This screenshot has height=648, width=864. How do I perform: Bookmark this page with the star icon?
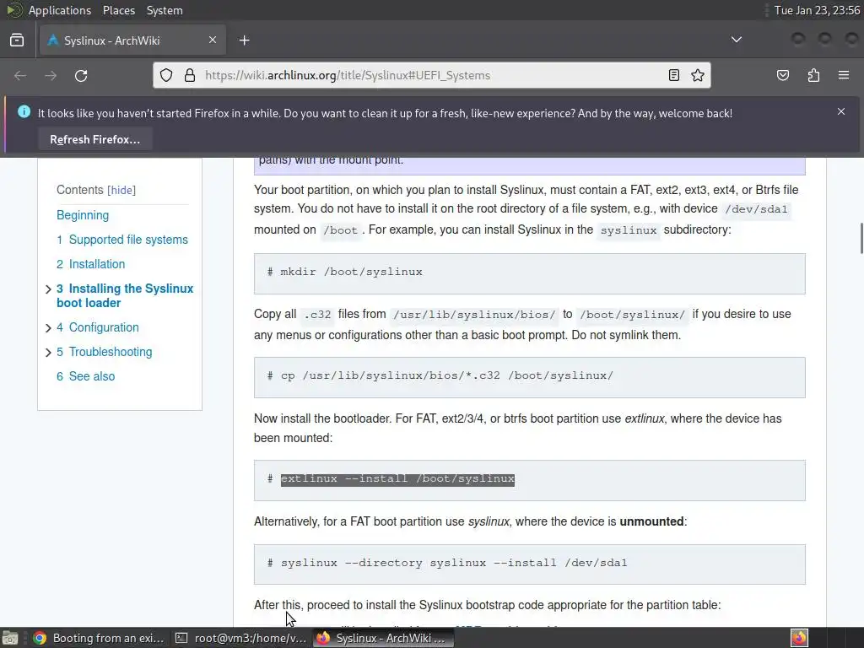[698, 75]
